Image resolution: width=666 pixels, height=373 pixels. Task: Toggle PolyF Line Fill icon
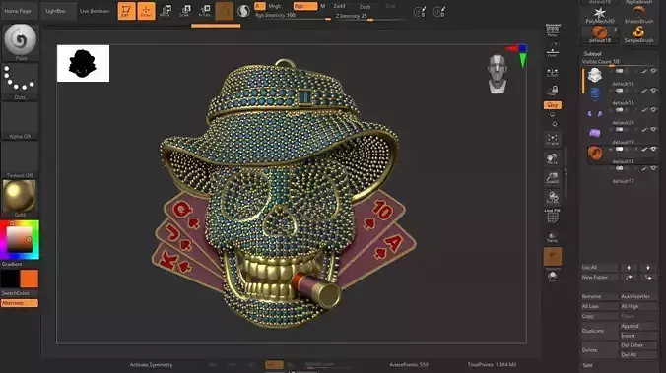point(552,217)
